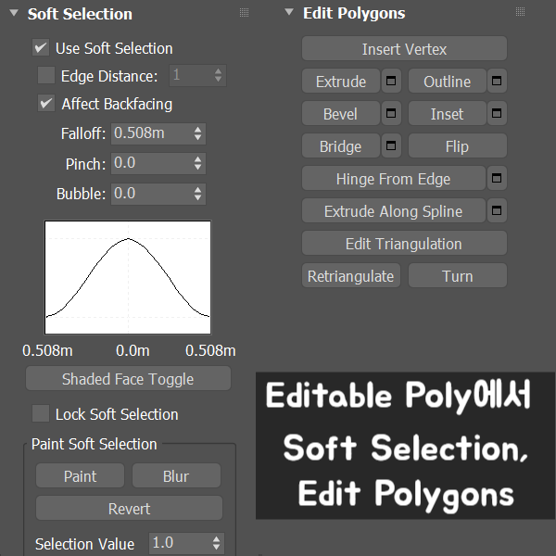Open Outline settings dialog box icon
Image resolution: width=556 pixels, height=556 pixels.
pos(497,81)
